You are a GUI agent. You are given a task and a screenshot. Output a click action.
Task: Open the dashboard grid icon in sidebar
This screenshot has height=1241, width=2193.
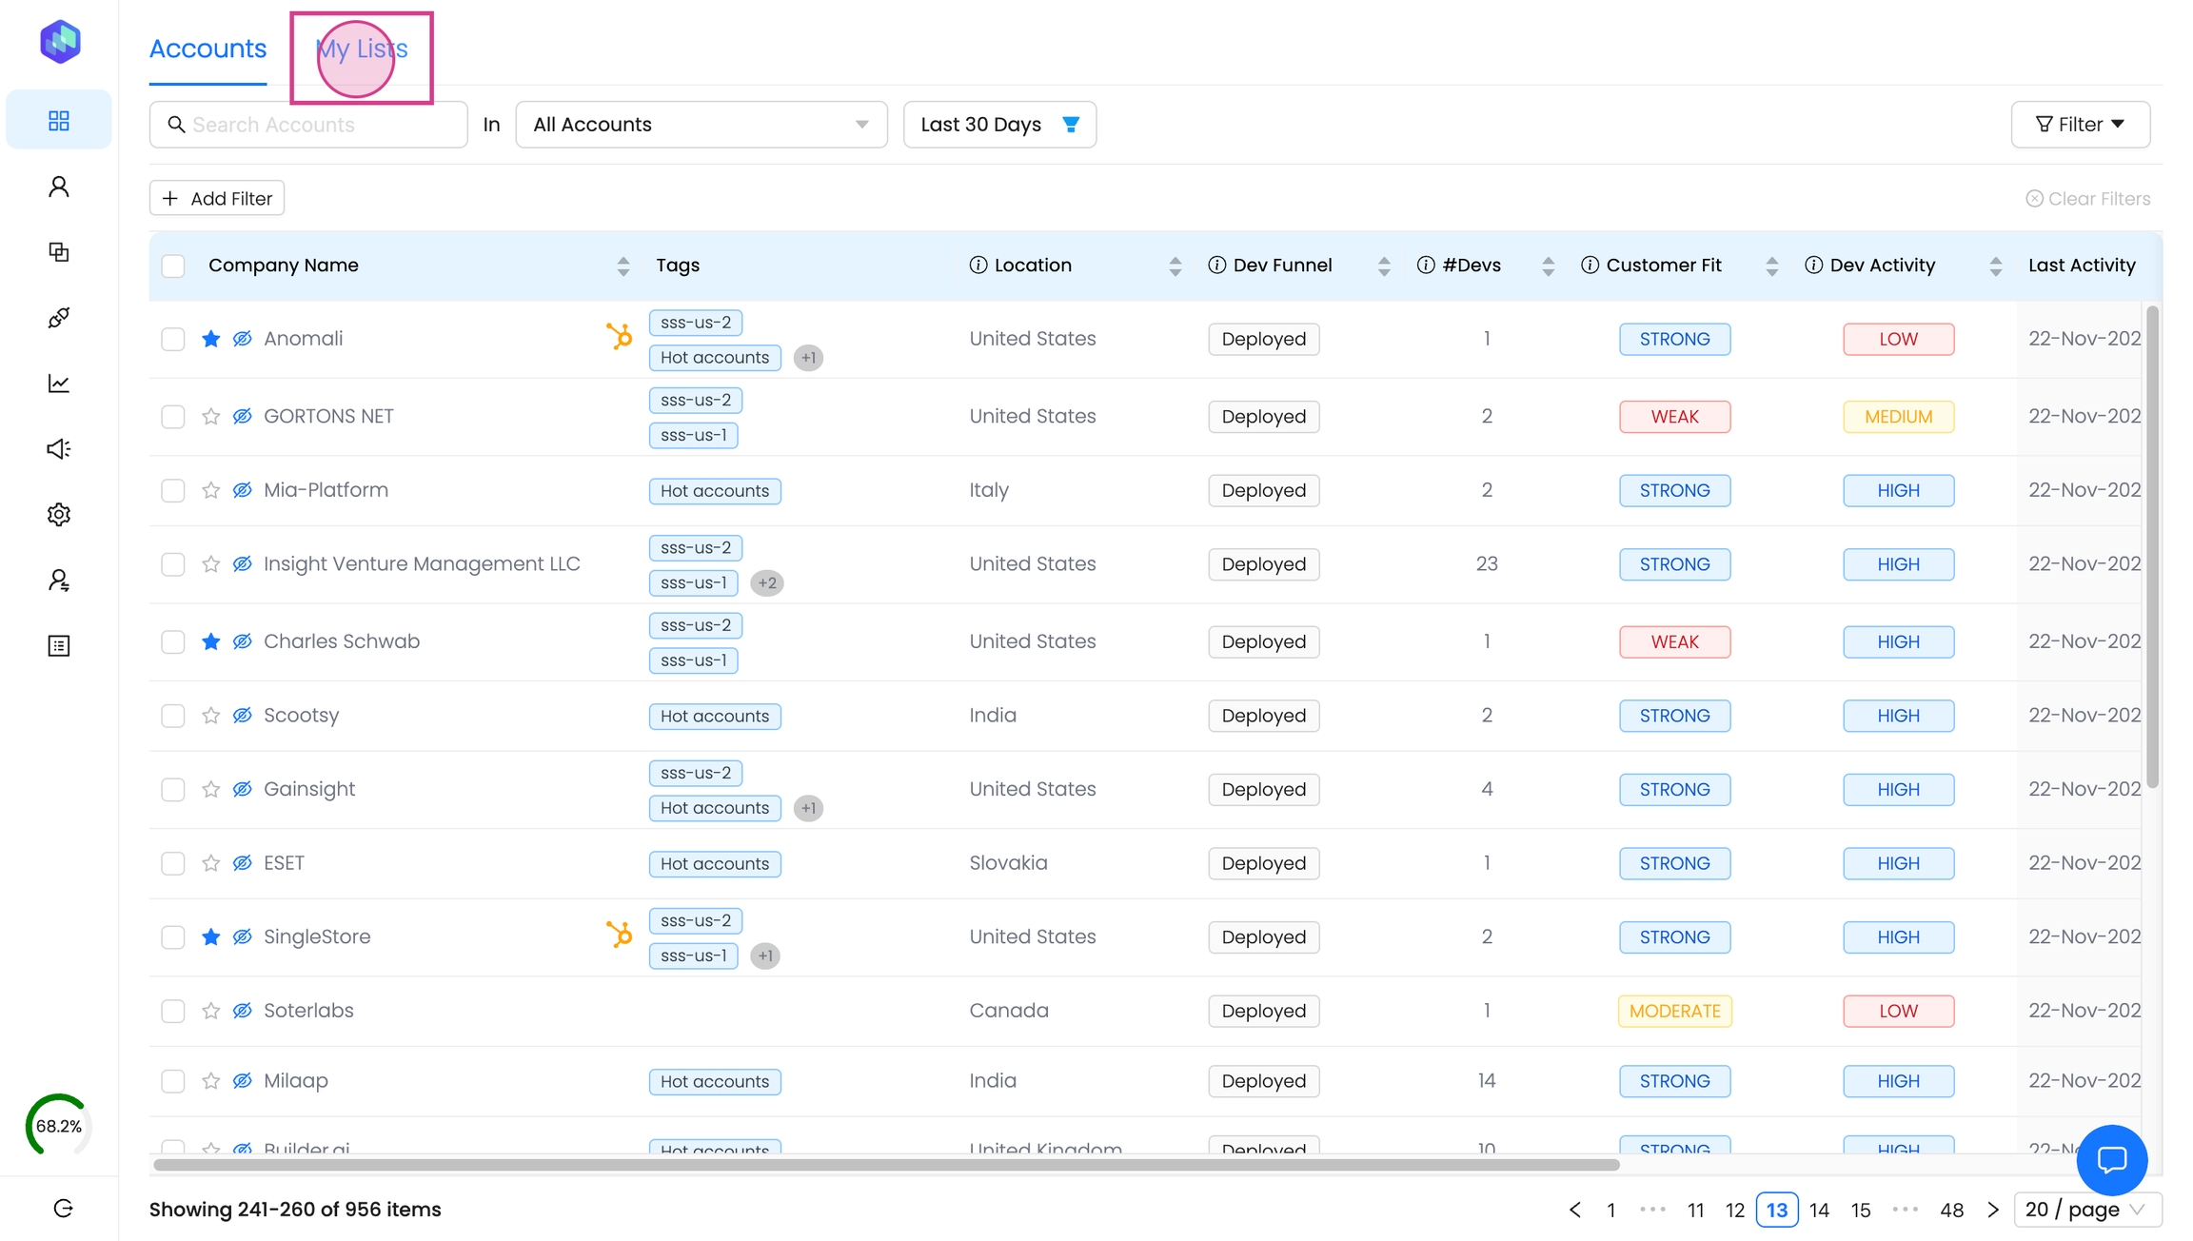click(x=58, y=120)
